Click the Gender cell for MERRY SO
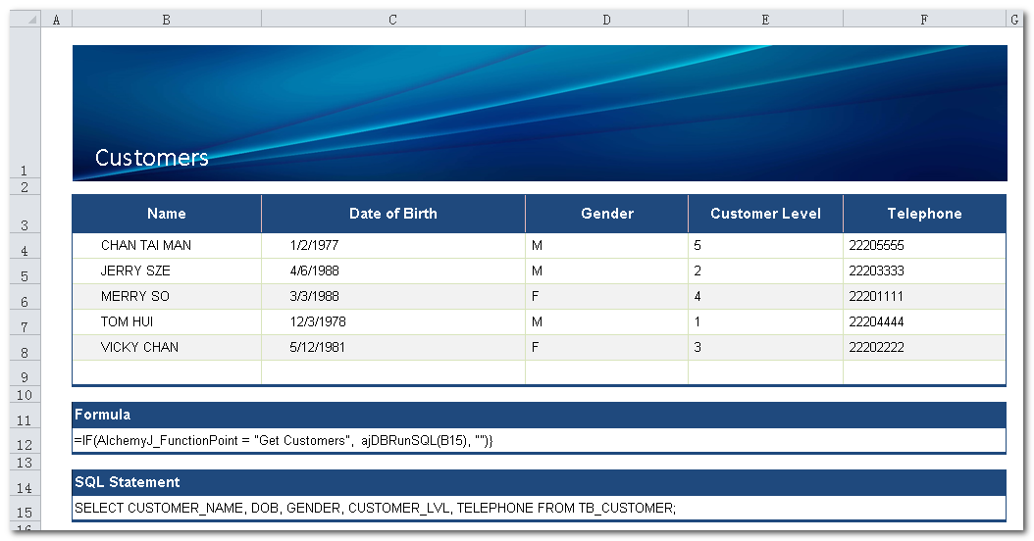Image resolution: width=1034 pixels, height=541 pixels. coord(606,297)
